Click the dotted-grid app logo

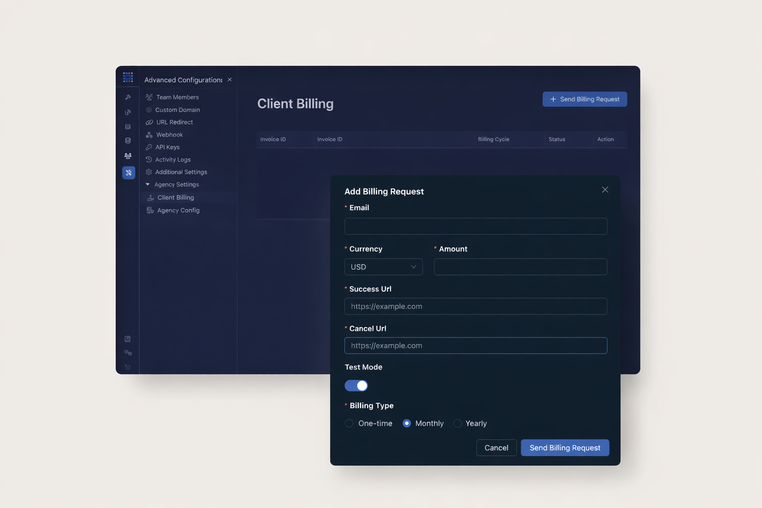(128, 77)
